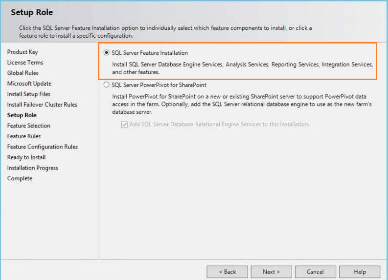Go to Feature Selection step

point(29,126)
